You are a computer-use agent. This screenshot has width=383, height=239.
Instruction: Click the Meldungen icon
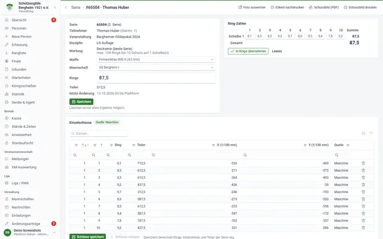(7, 159)
